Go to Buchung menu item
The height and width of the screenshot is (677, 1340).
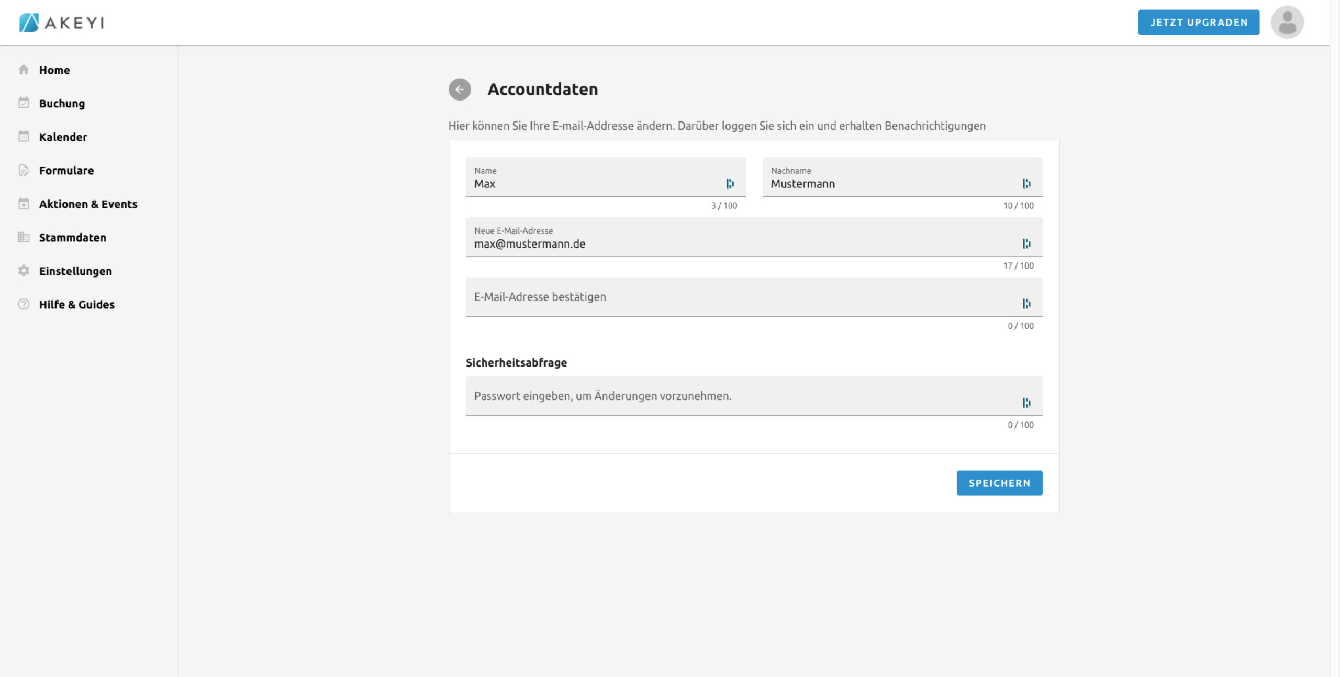[62, 104]
